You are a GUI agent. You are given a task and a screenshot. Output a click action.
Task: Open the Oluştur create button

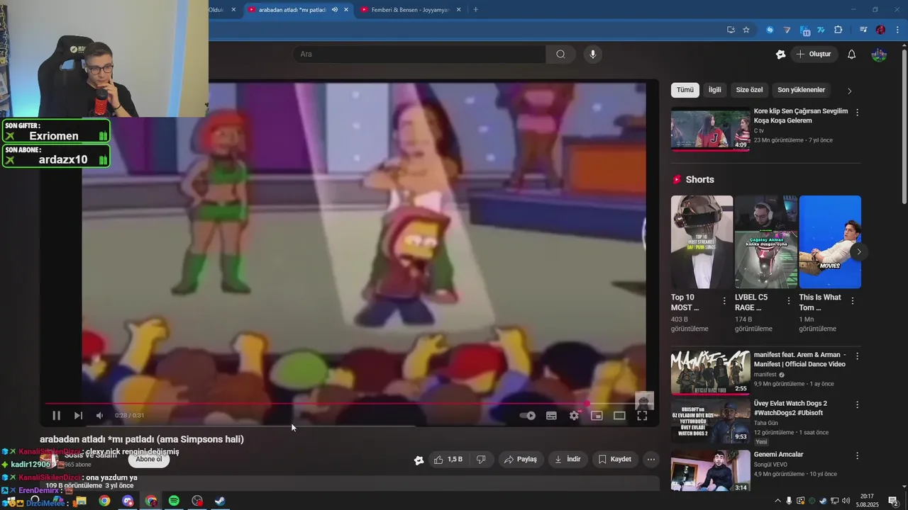coord(814,54)
